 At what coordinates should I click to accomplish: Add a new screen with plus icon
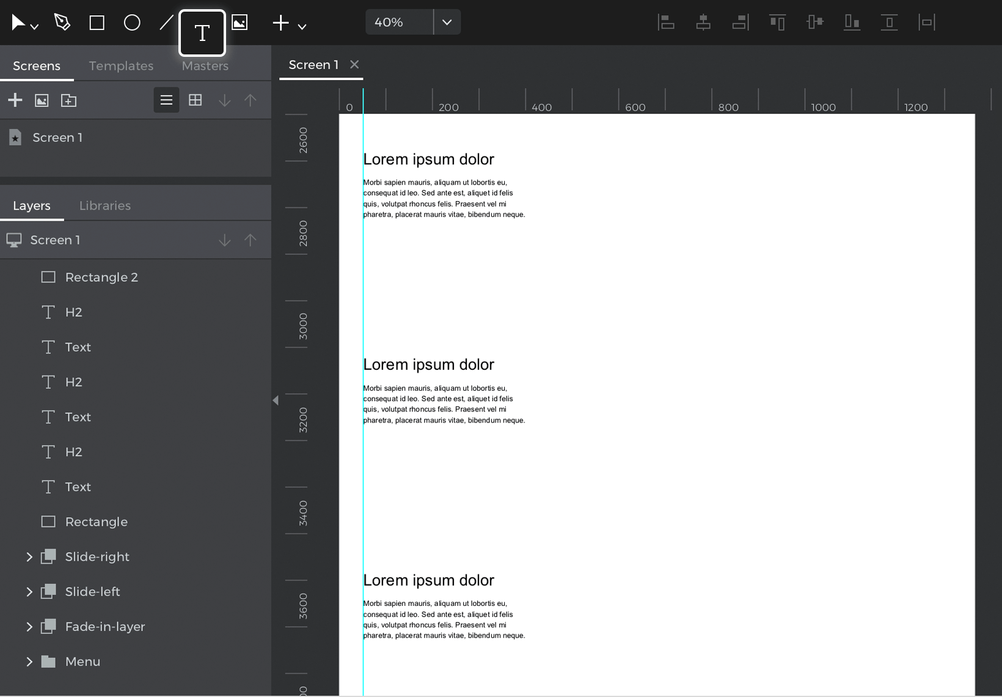[15, 100]
